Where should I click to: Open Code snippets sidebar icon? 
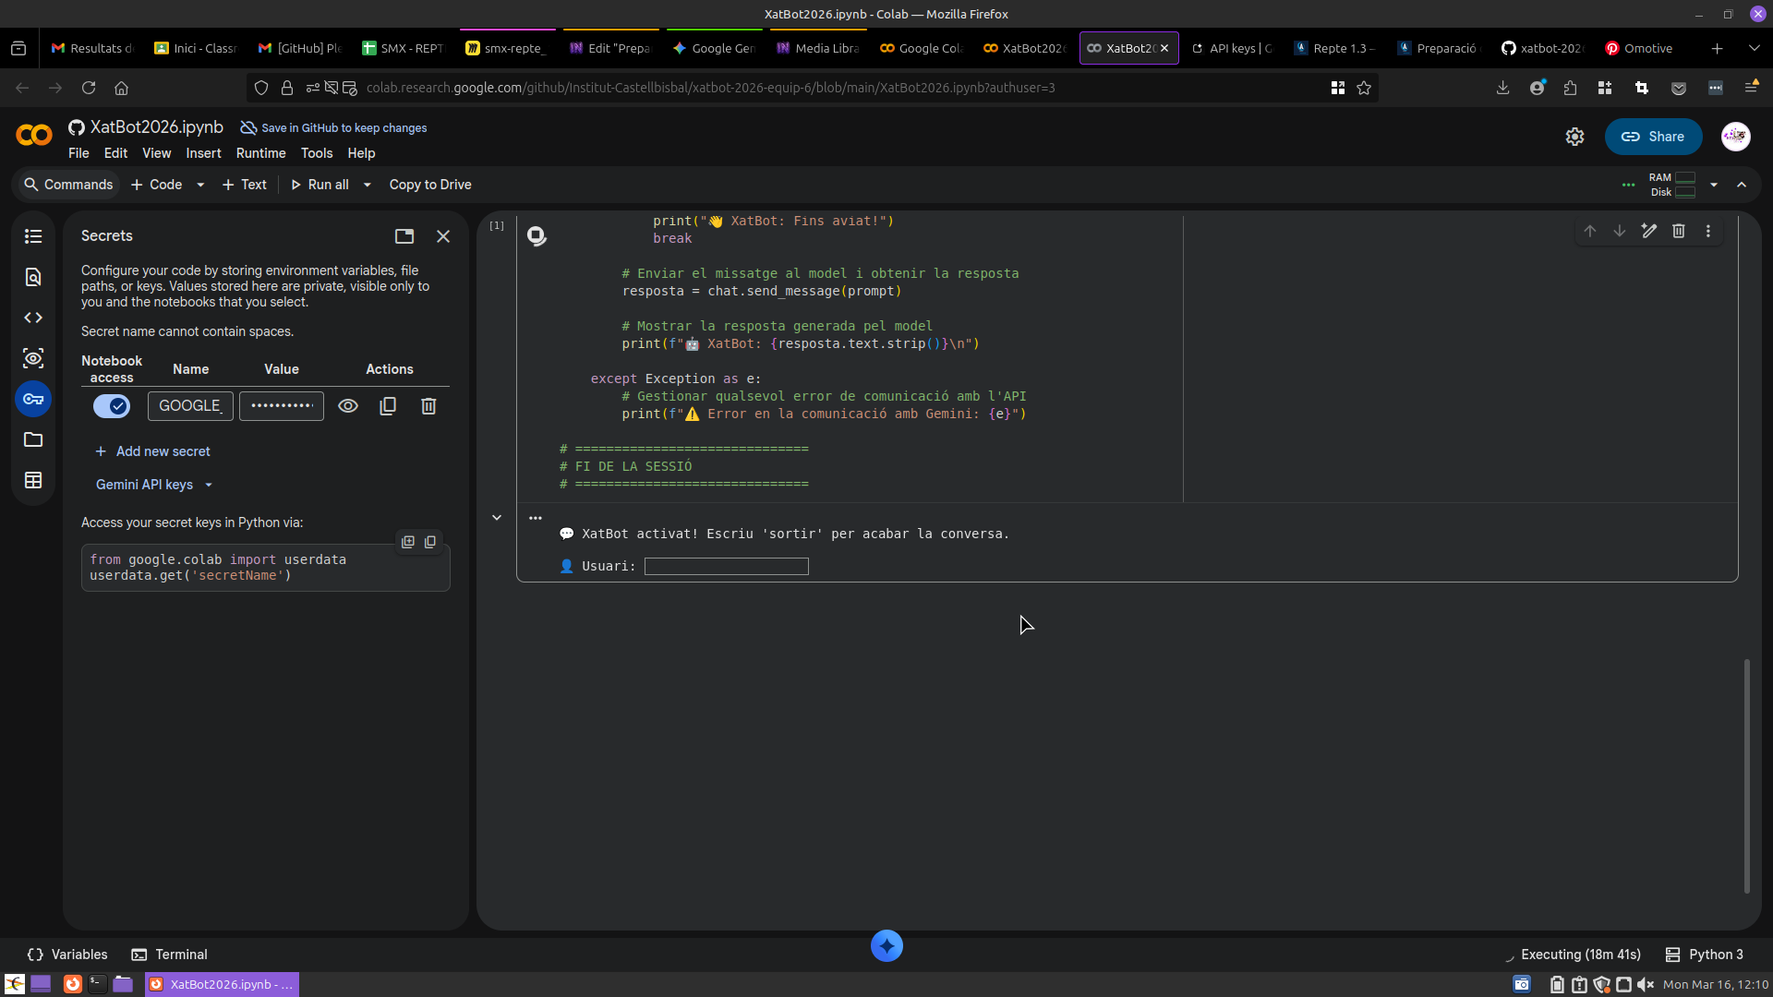[33, 318]
